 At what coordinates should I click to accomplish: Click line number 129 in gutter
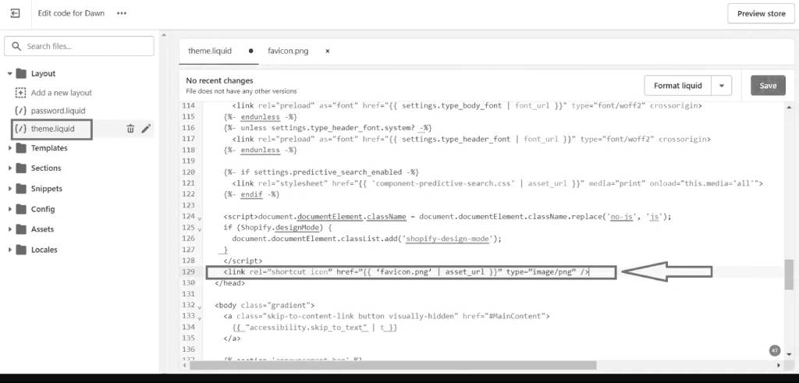(188, 272)
